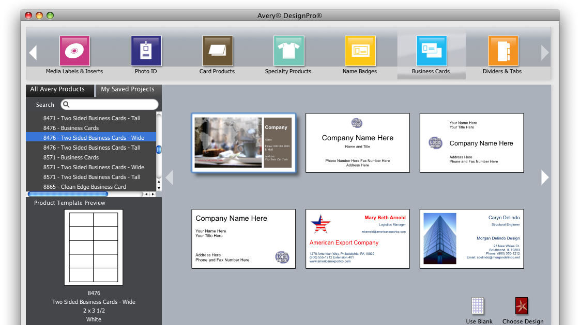580x325 pixels.
Task: Click the product list vertical scrollbar thumb
Action: pyautogui.click(x=159, y=150)
